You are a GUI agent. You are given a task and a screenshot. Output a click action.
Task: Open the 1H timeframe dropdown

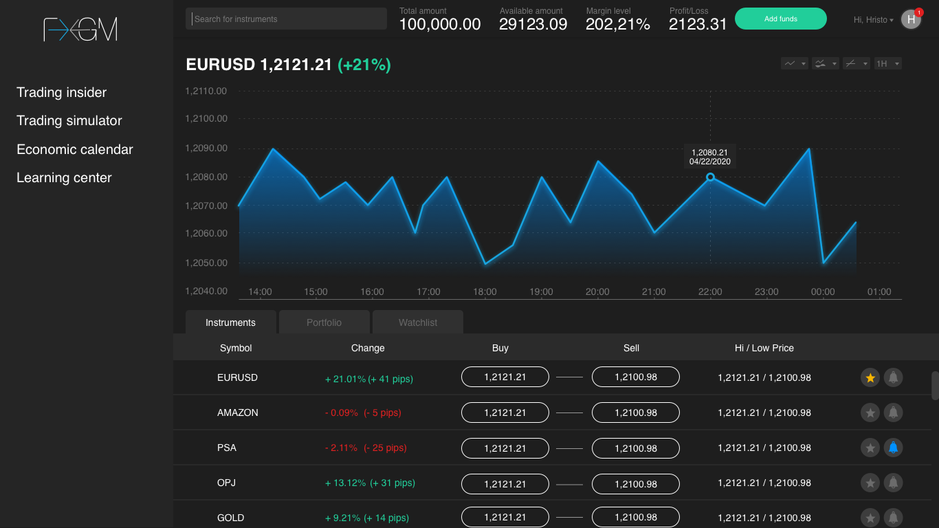pos(887,63)
